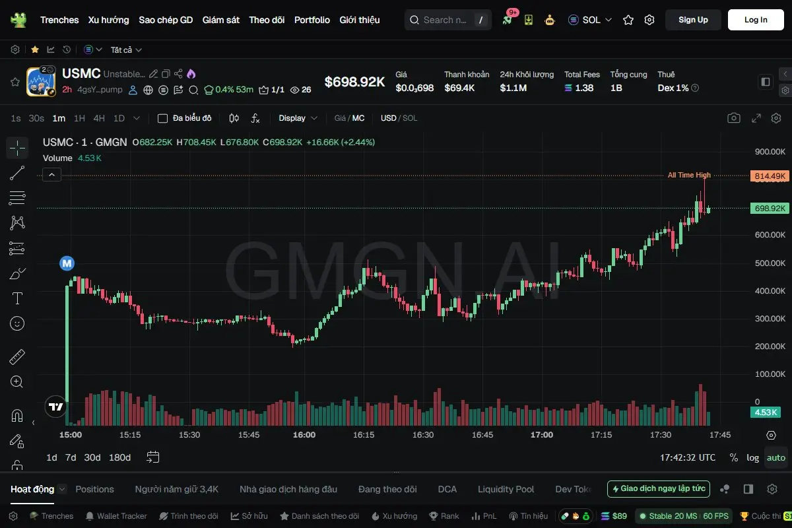Toggle log scale on the chart

click(752, 457)
